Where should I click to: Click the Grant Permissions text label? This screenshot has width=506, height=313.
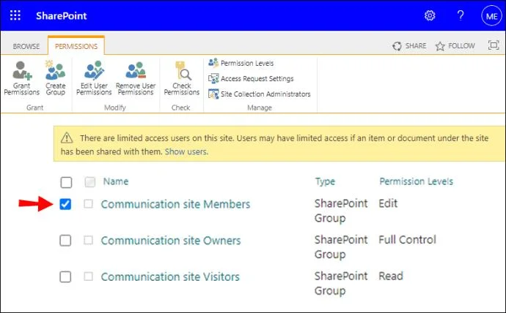22,89
